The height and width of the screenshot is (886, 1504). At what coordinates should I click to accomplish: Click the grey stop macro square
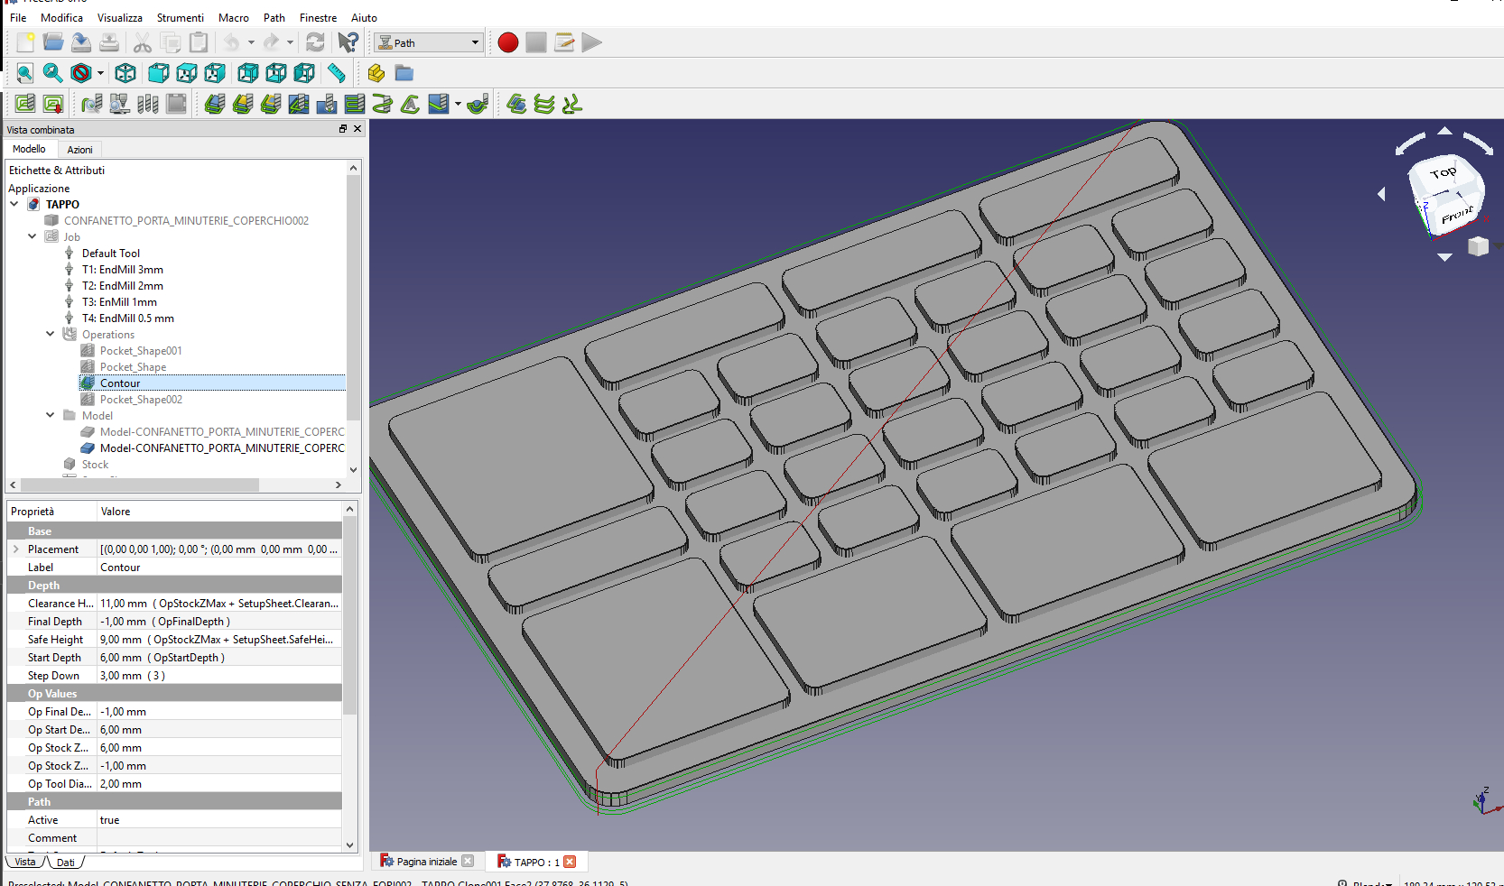(536, 42)
